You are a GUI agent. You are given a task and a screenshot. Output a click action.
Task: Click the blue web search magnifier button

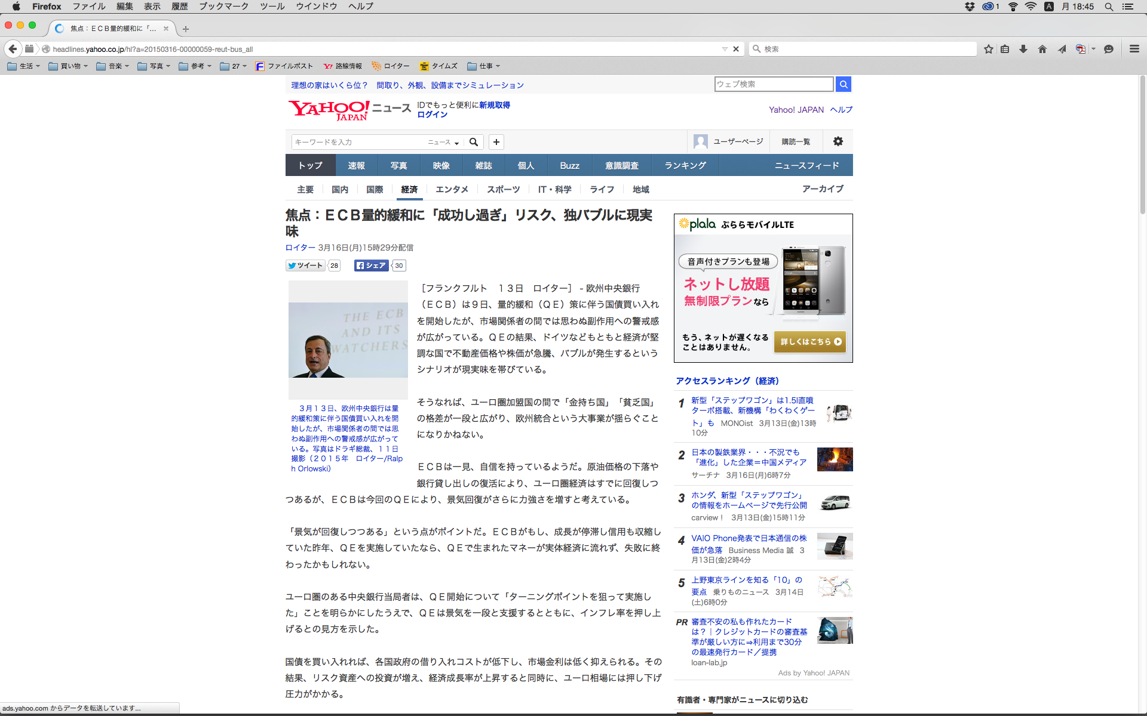click(x=843, y=84)
